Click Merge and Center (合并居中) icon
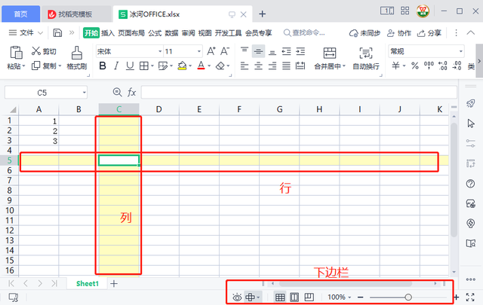The height and width of the screenshot is (305, 483). [x=329, y=53]
